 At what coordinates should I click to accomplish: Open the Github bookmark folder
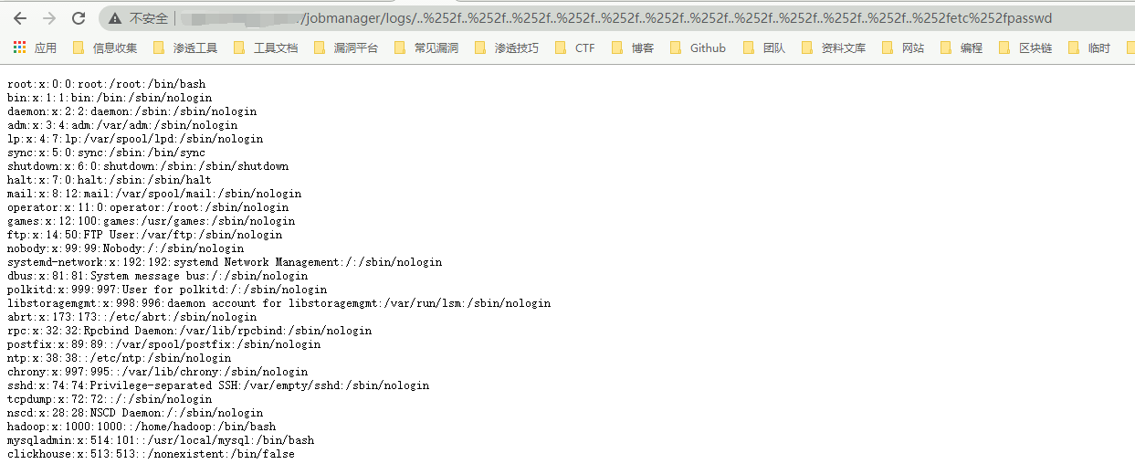pyautogui.click(x=699, y=47)
